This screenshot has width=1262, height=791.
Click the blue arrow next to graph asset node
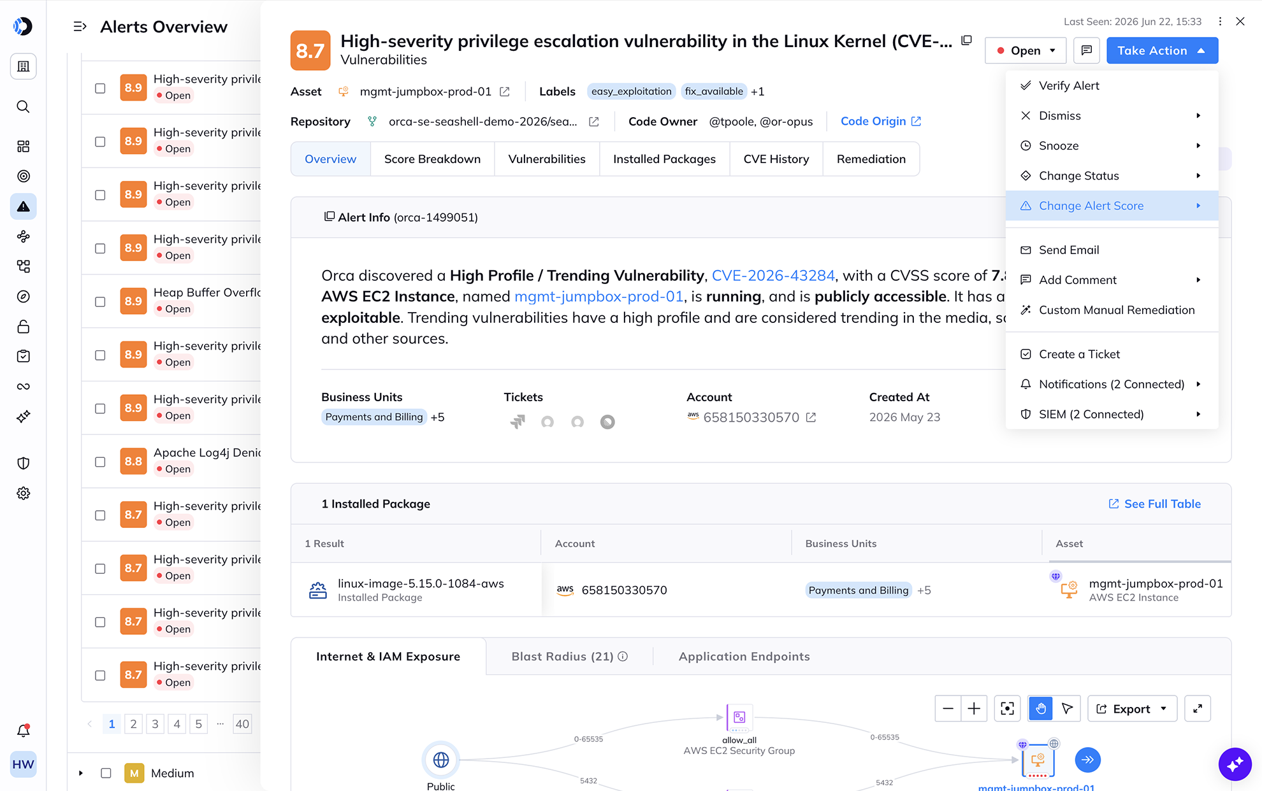point(1088,760)
